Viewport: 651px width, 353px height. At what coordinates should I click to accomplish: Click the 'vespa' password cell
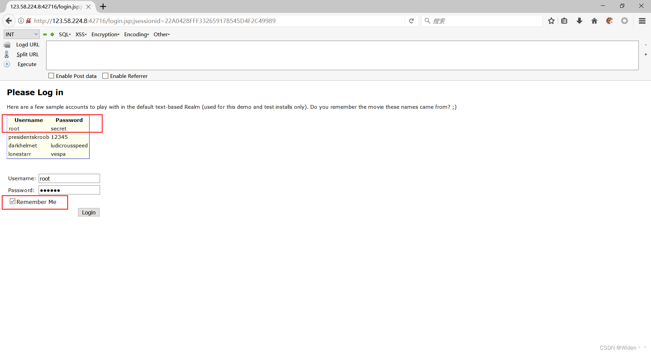58,154
